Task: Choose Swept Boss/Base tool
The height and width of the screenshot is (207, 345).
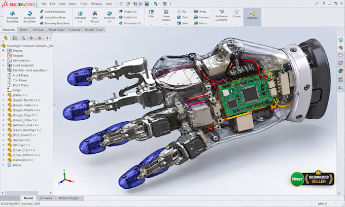Action: click(x=52, y=12)
